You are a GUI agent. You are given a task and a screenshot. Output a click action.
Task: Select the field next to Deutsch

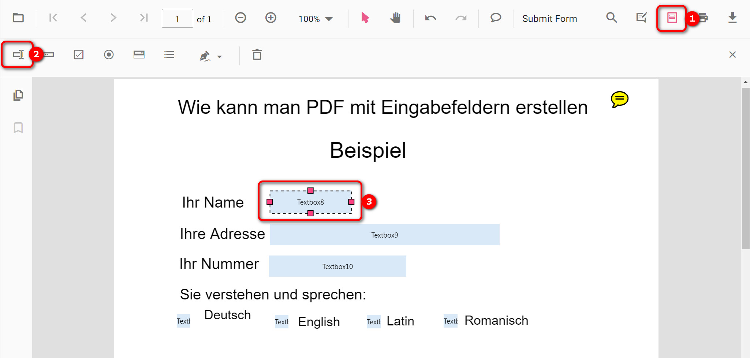[183, 321]
